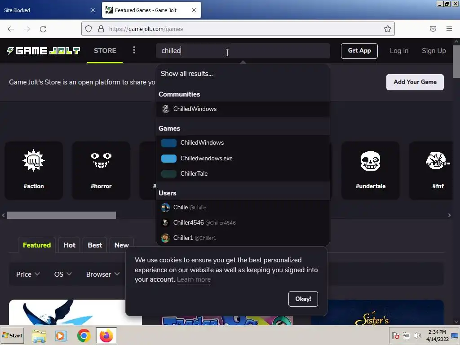Click the network tray icon
This screenshot has height=345, width=460.
tap(406, 335)
